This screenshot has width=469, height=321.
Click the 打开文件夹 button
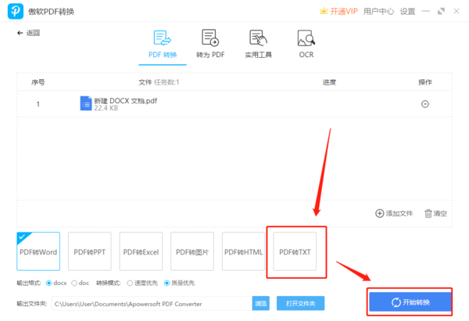coord(300,303)
